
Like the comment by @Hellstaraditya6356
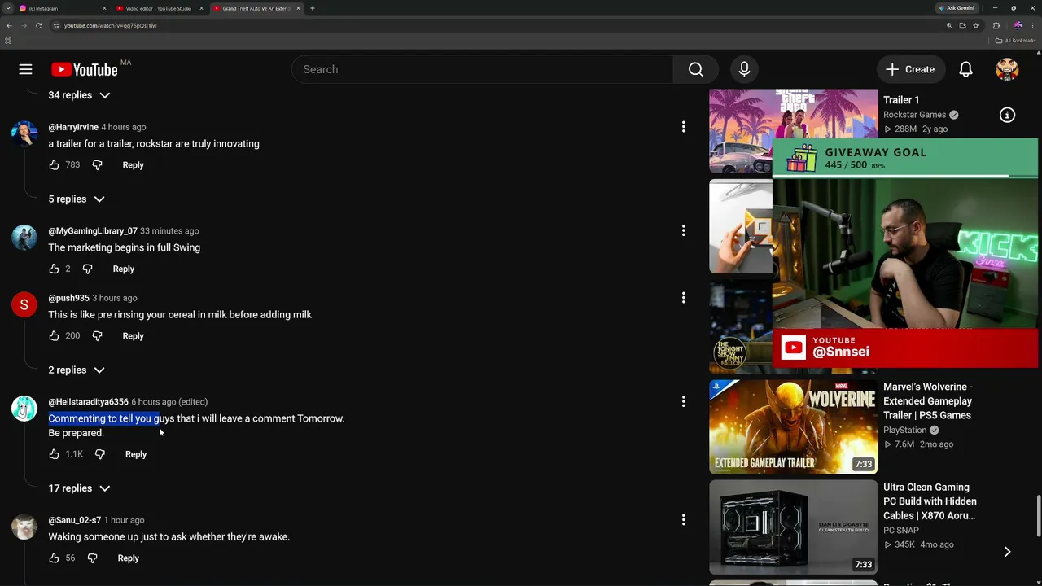point(54,454)
